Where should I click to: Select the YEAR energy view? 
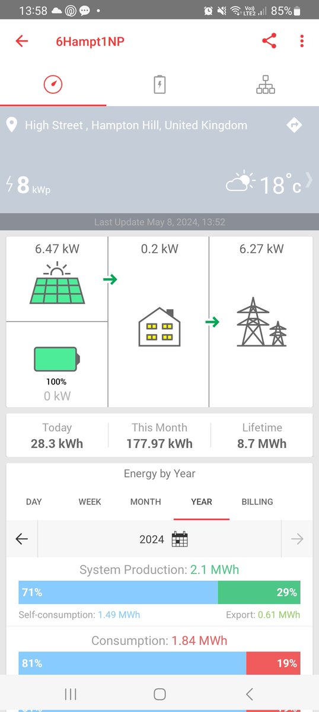202,502
